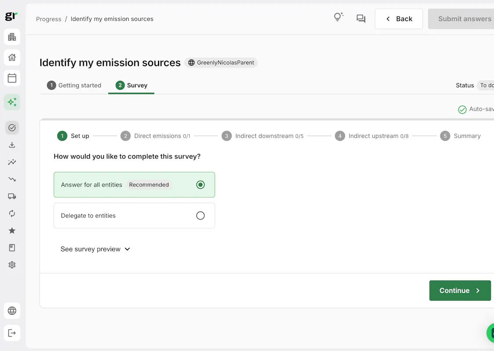The height and width of the screenshot is (351, 494).
Task: Click the To do status badge
Action: point(486,85)
